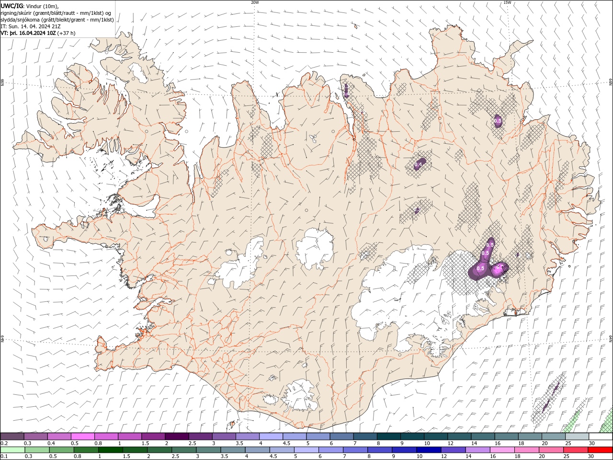The image size is (613, 460).
Task: Click the navy blue swatch labeled 10 in lower row
Action: (429, 450)
